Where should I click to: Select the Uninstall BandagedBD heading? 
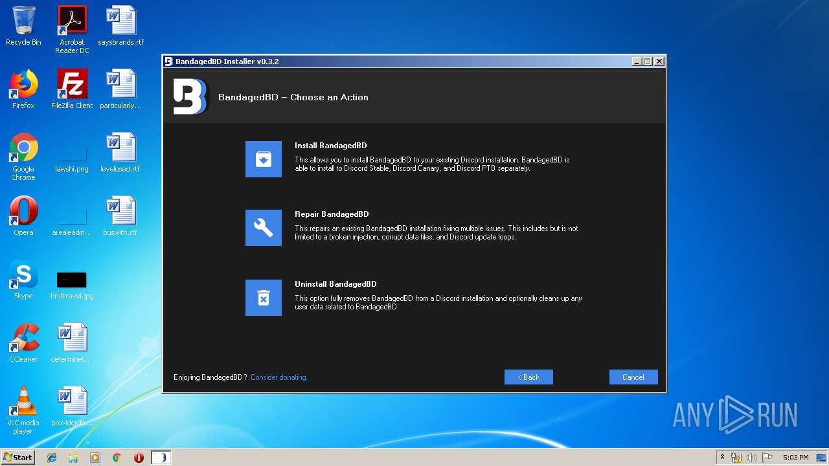(x=335, y=284)
